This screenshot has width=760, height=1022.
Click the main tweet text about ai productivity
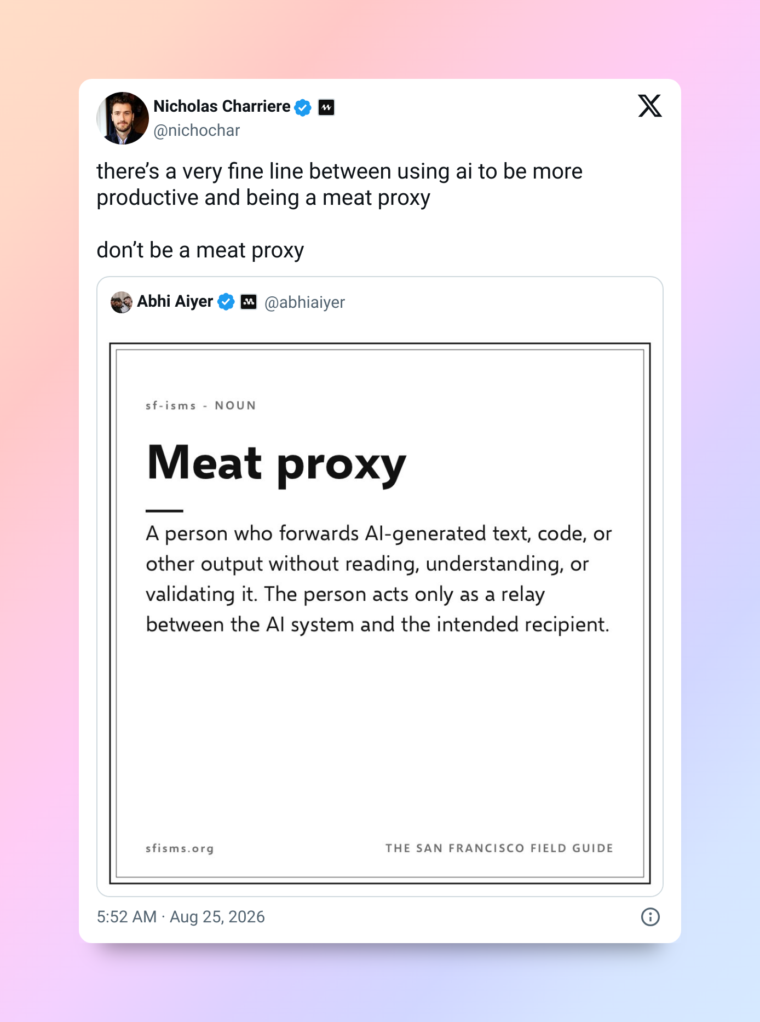[x=339, y=185]
